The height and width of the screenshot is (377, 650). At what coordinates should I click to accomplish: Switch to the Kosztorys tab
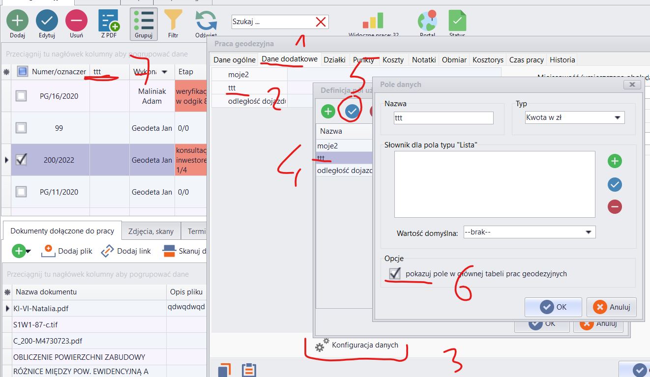488,59
